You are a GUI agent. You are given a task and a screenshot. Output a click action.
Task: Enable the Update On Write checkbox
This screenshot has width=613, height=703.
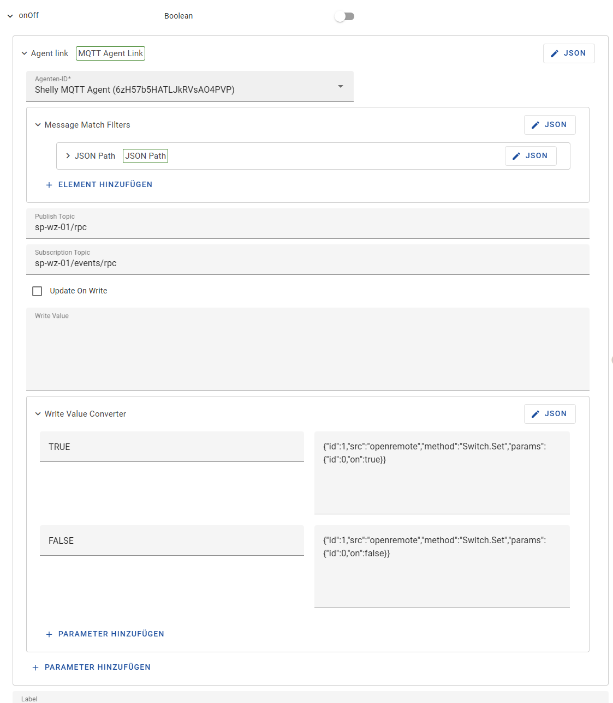[37, 291]
